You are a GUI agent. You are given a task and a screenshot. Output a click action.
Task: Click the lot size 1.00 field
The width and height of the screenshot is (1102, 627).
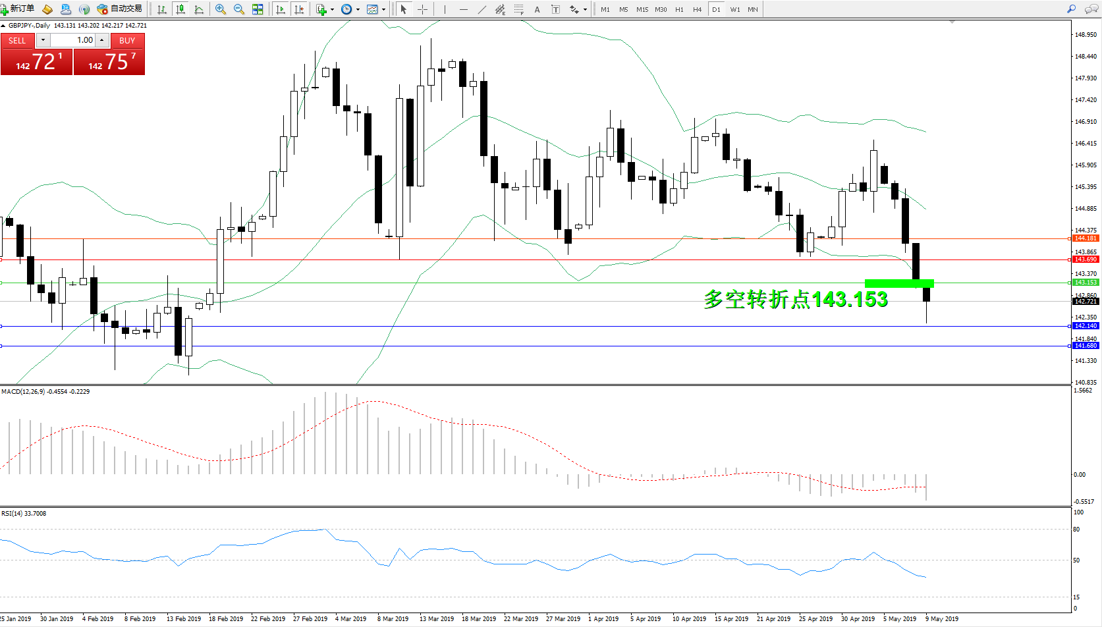tap(73, 40)
